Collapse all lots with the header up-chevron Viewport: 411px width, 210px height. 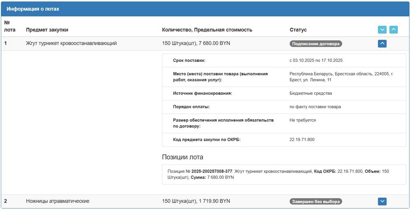pyautogui.click(x=393, y=30)
